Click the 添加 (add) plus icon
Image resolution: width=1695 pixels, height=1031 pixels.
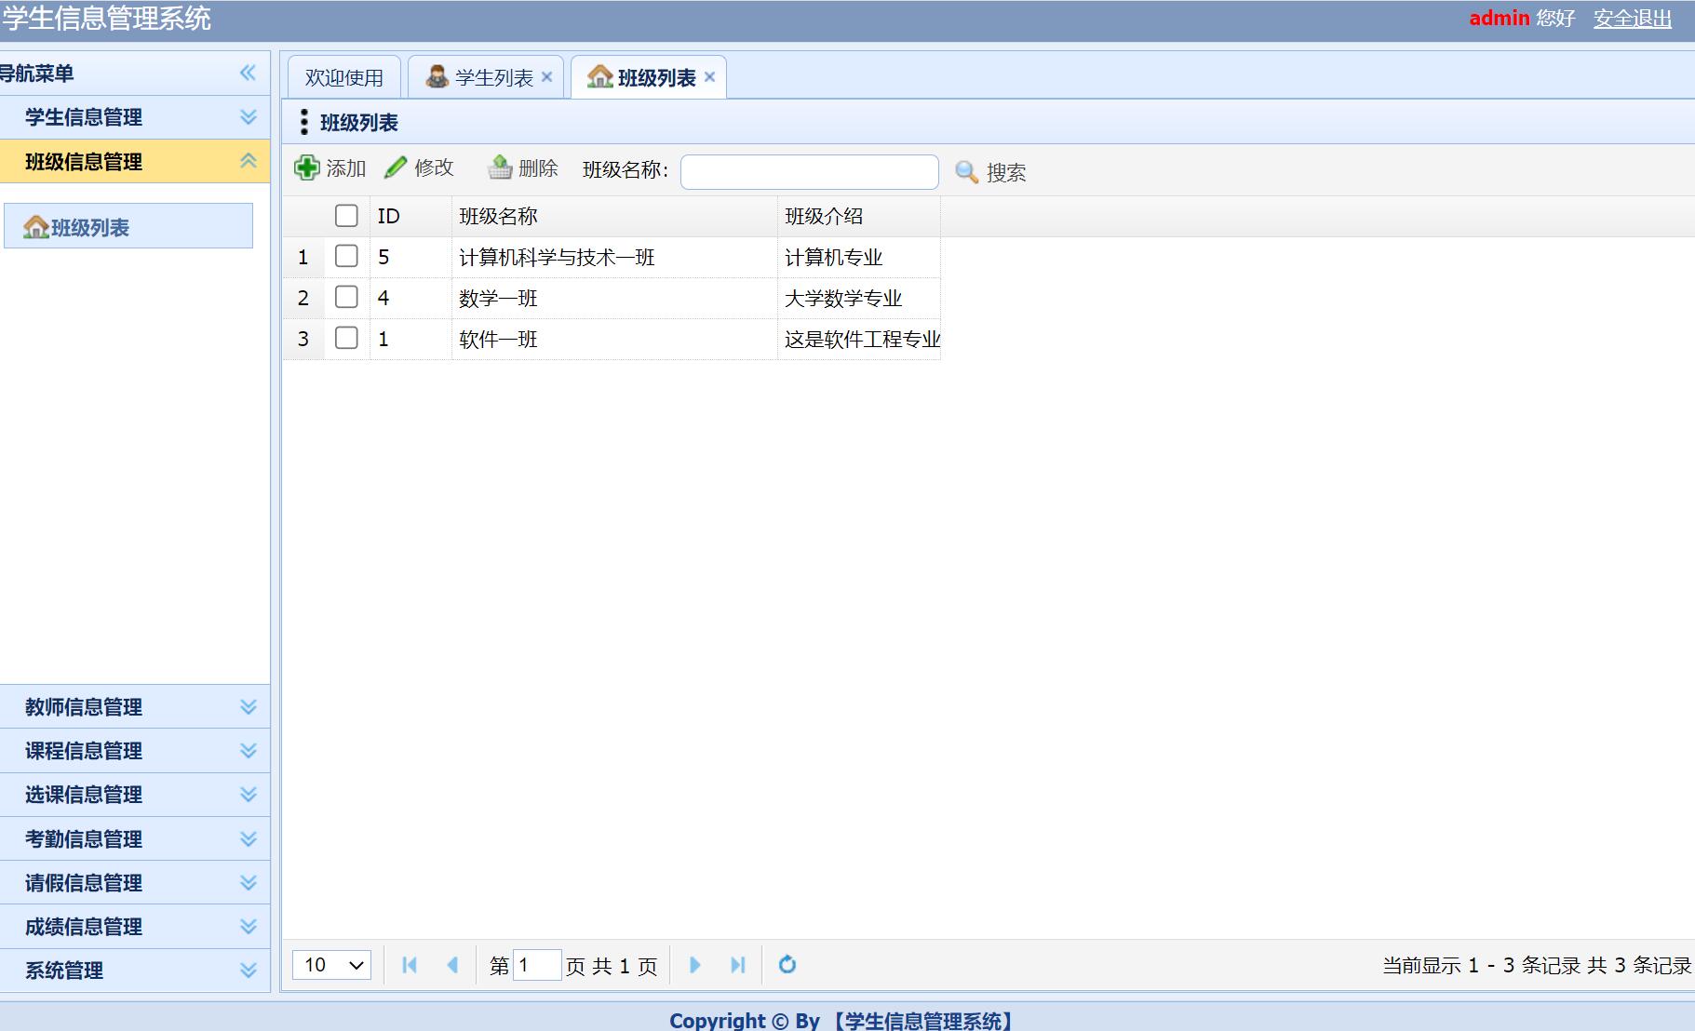(308, 167)
